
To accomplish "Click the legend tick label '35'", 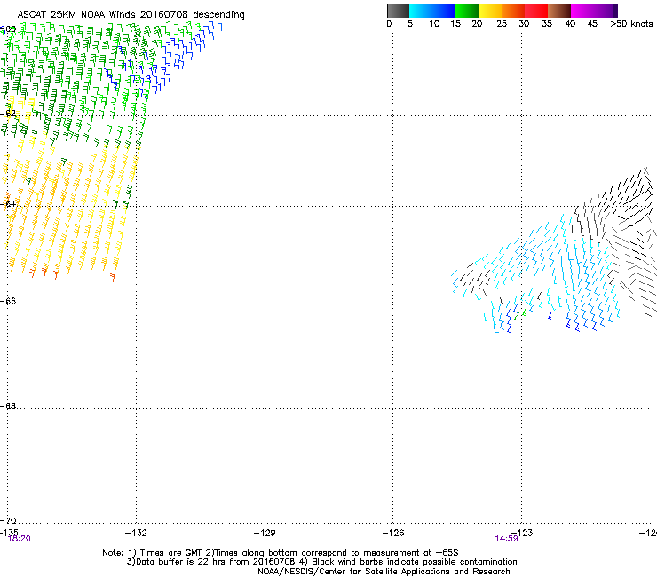I will coord(547,24).
